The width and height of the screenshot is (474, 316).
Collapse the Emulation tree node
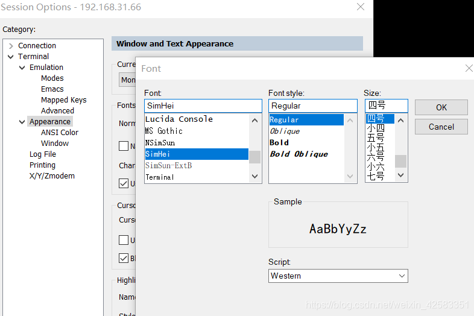(22, 68)
